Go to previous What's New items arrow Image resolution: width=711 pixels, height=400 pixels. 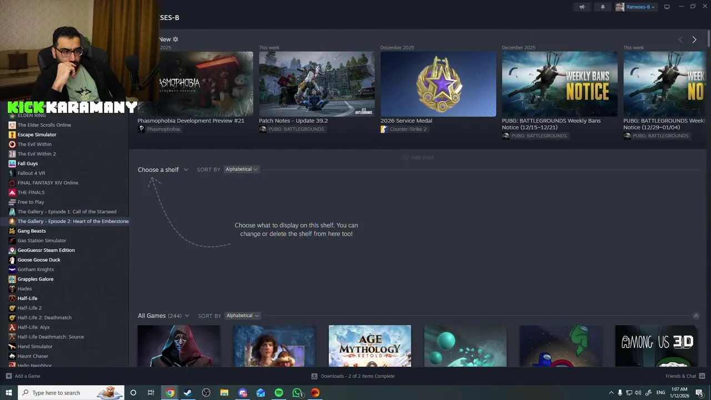coord(680,39)
